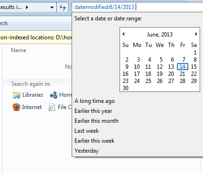203x174 pixels.
Task: Select June 25 in calendar
Action: pyautogui.click(x=148, y=81)
